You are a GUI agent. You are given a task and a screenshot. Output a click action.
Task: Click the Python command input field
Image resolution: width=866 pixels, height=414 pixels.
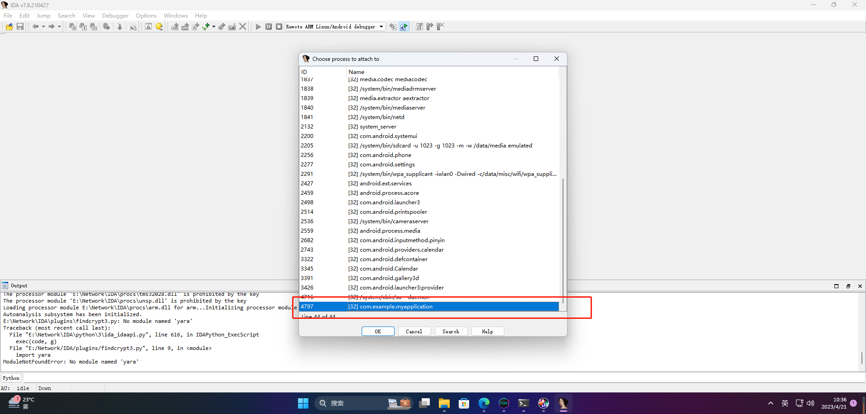coord(444,378)
